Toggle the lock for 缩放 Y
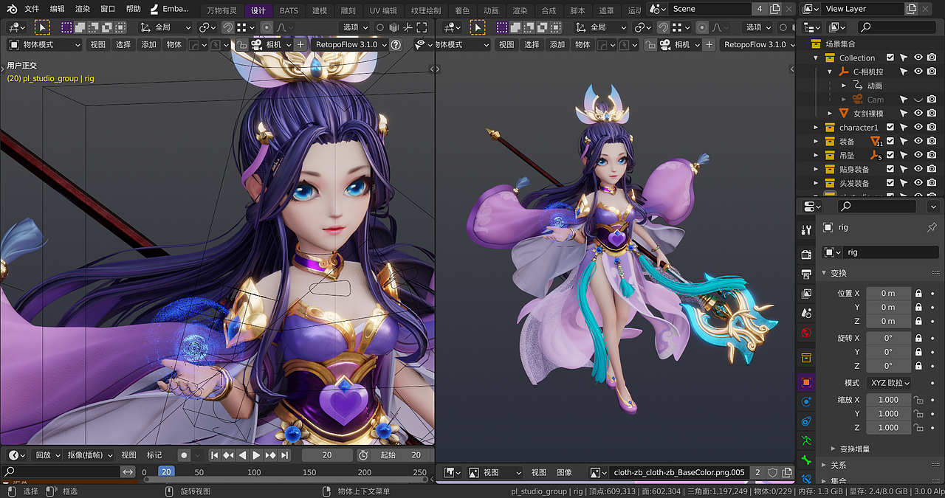This screenshot has width=945, height=498. 918,414
